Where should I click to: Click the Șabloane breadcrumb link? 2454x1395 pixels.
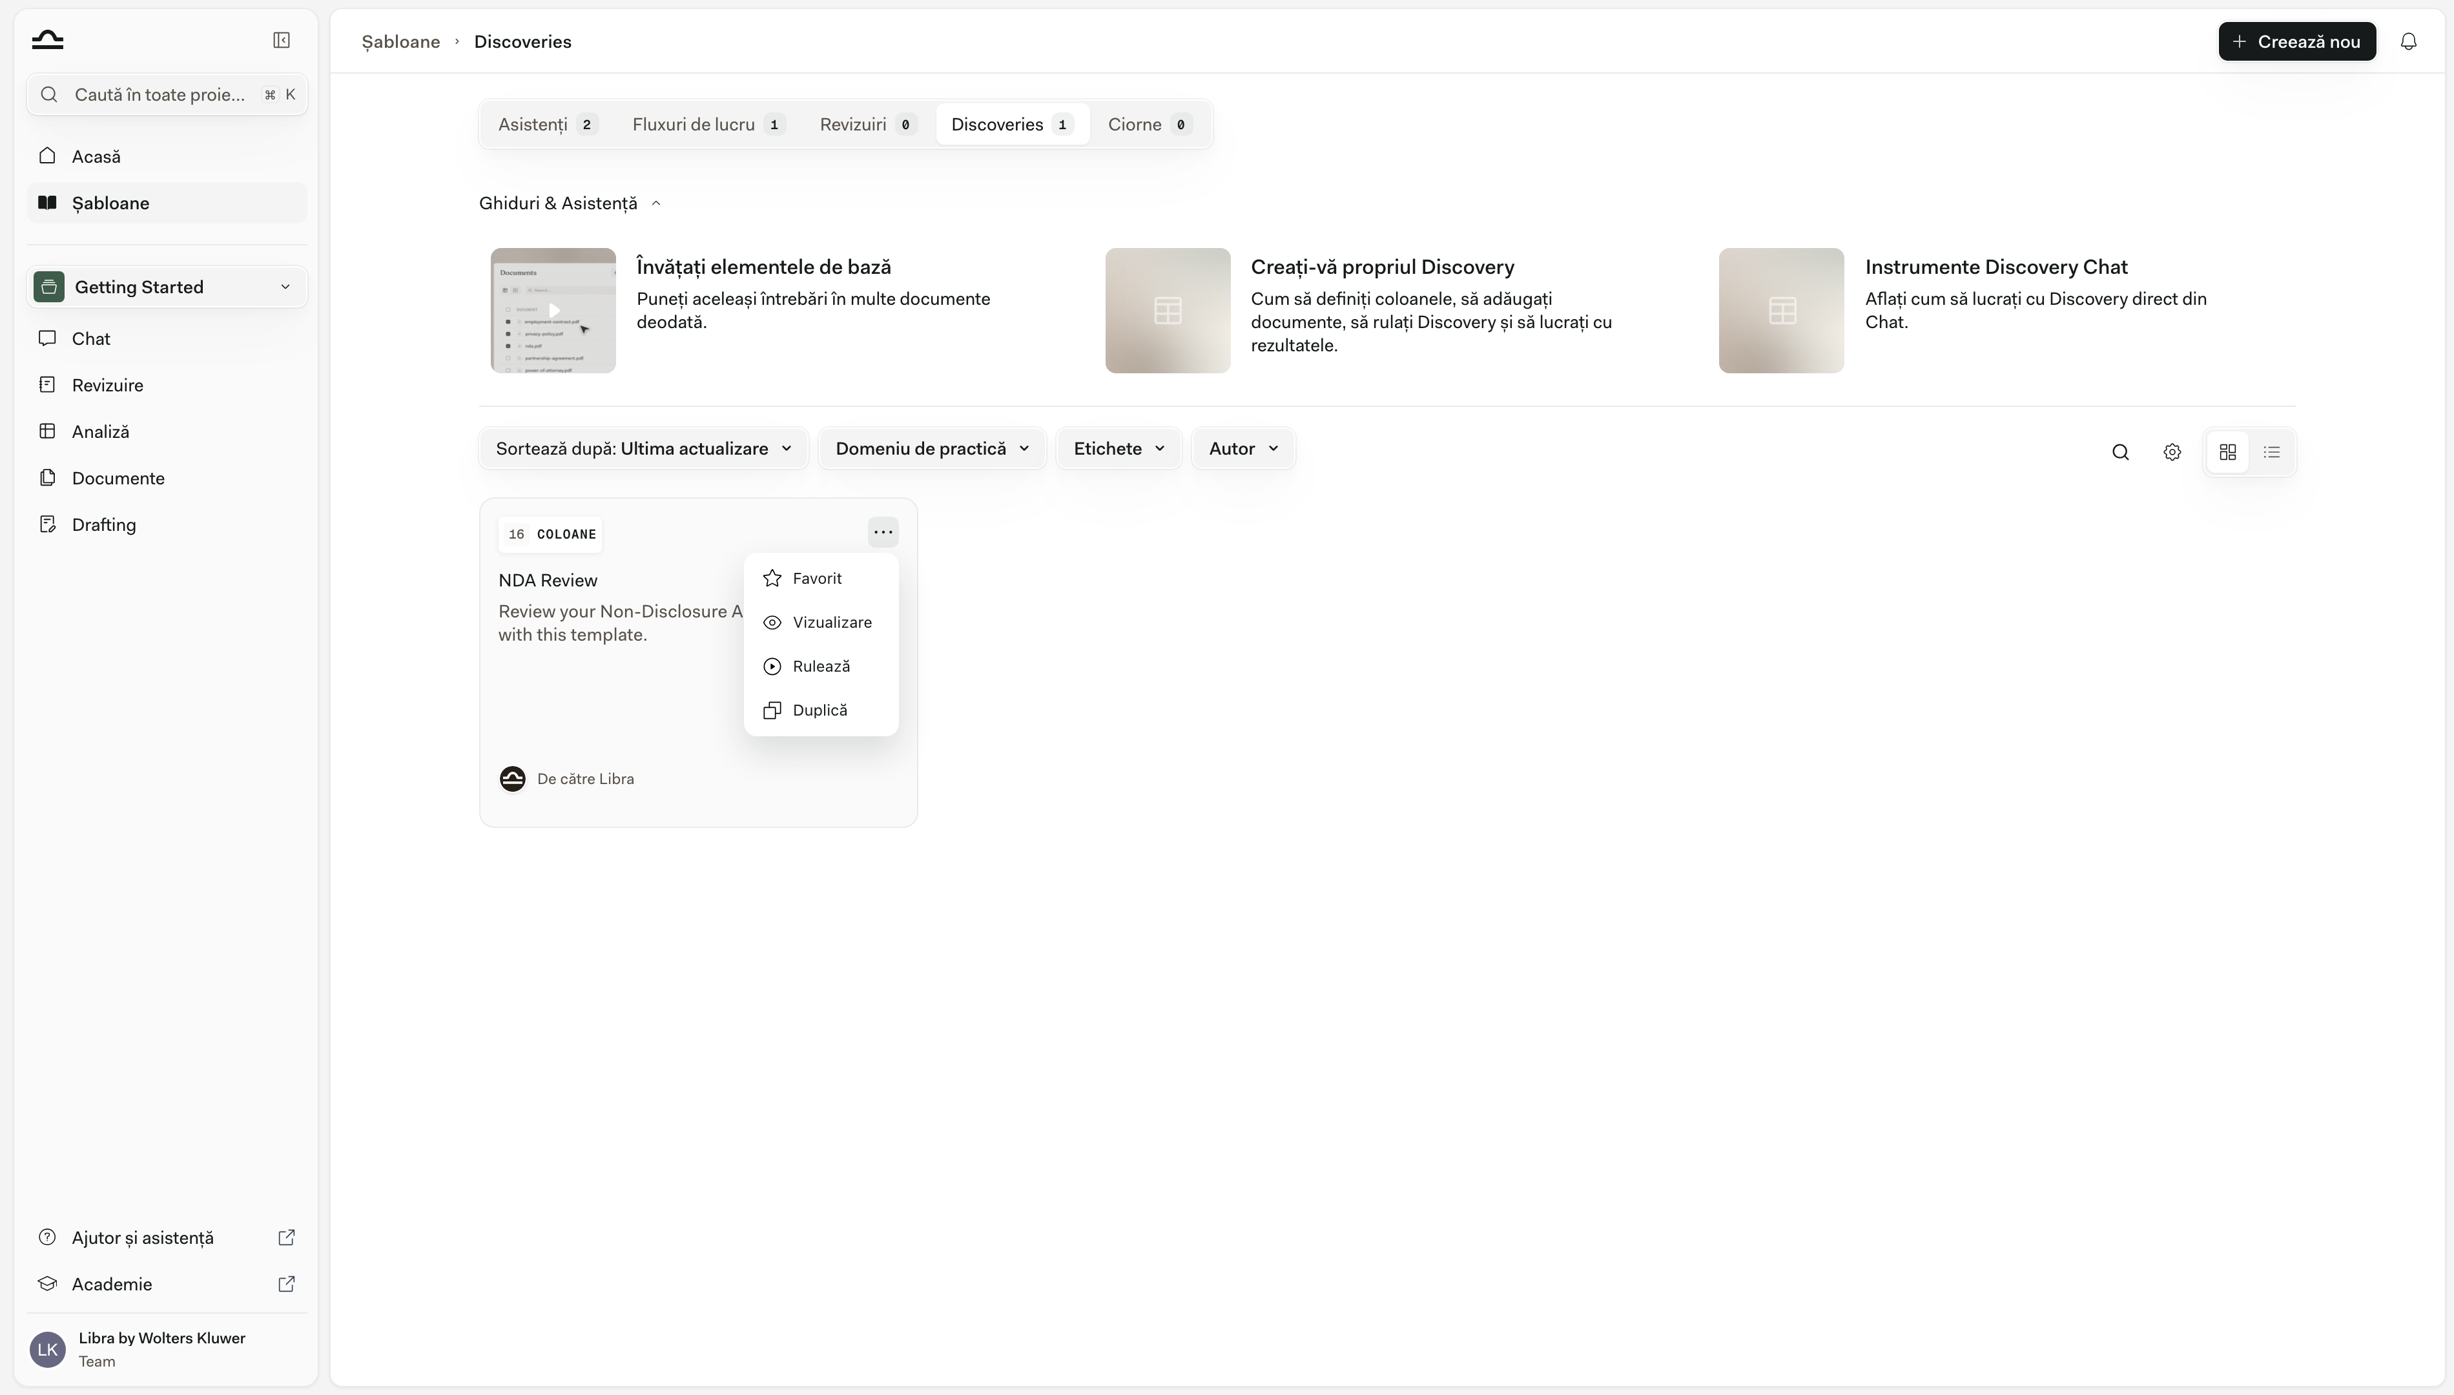coord(400,41)
